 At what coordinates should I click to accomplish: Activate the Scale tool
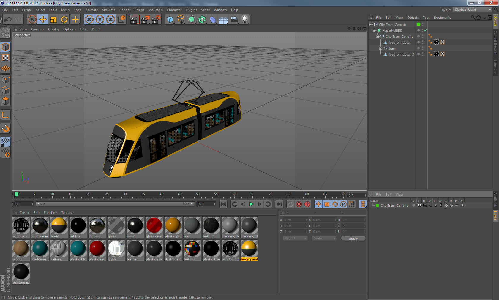click(x=53, y=20)
